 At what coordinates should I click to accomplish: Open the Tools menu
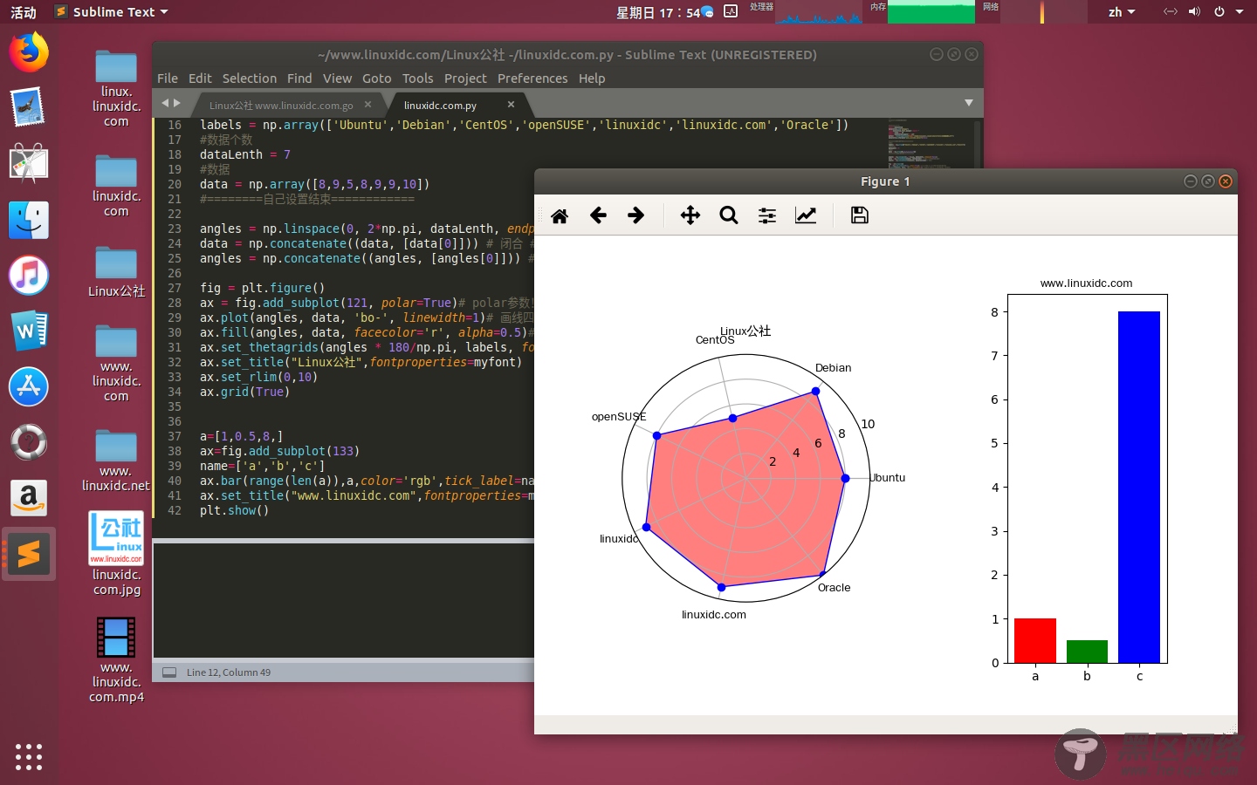[x=417, y=78]
